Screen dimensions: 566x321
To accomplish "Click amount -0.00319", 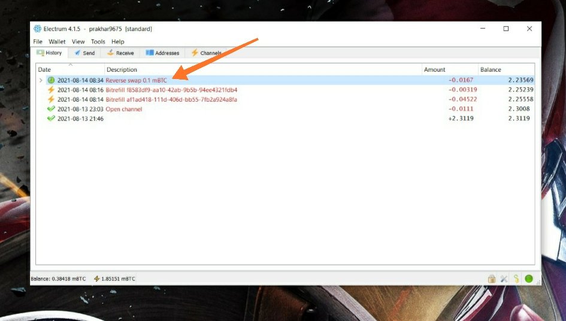I will click(462, 90).
